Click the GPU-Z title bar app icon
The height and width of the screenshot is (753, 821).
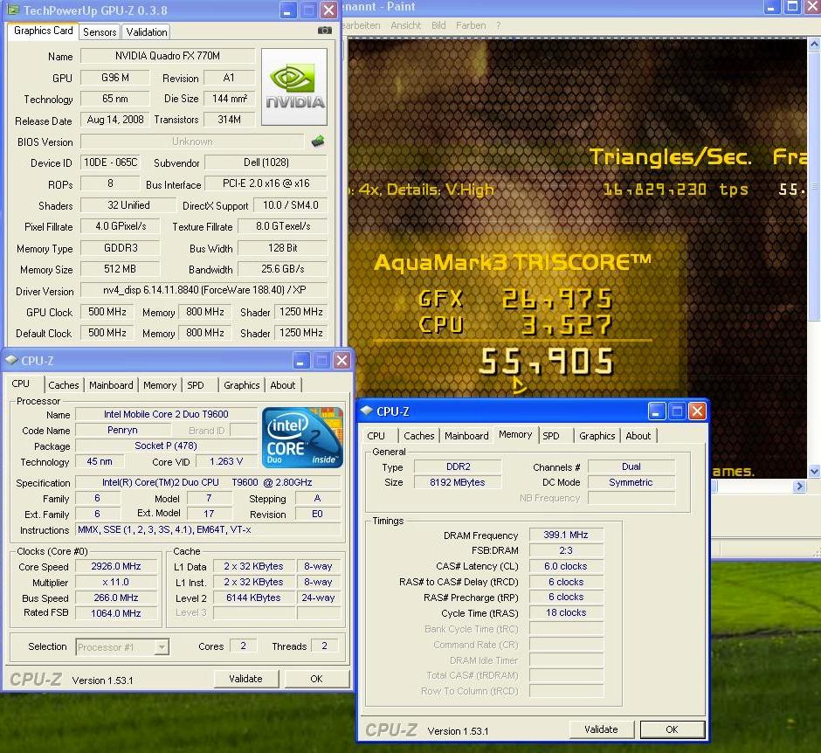(x=13, y=10)
